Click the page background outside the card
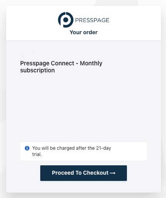 (3, 98)
